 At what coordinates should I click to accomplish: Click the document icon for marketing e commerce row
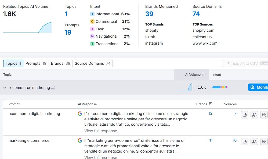click(x=244, y=142)
